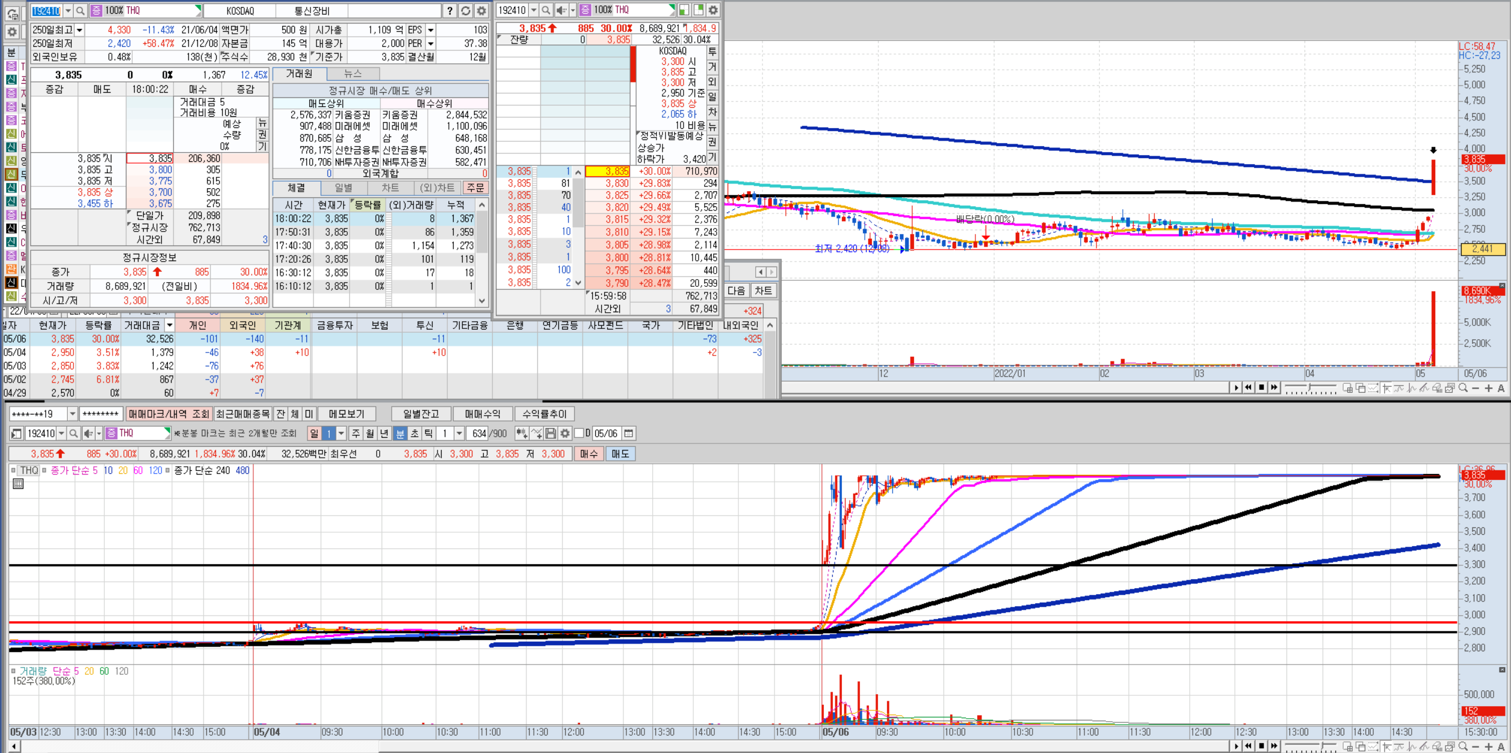Expand the PER dropdown arrow
Image resolution: width=1511 pixels, height=753 pixels.
tap(430, 43)
